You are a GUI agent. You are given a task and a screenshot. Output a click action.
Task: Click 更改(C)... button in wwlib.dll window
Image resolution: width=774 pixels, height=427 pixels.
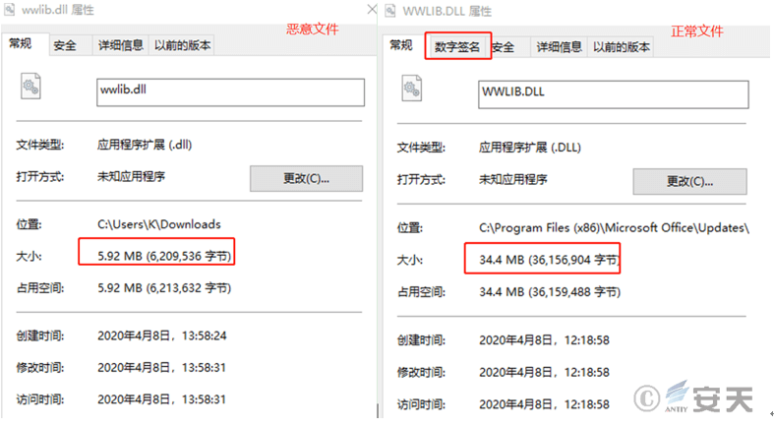coord(306,178)
